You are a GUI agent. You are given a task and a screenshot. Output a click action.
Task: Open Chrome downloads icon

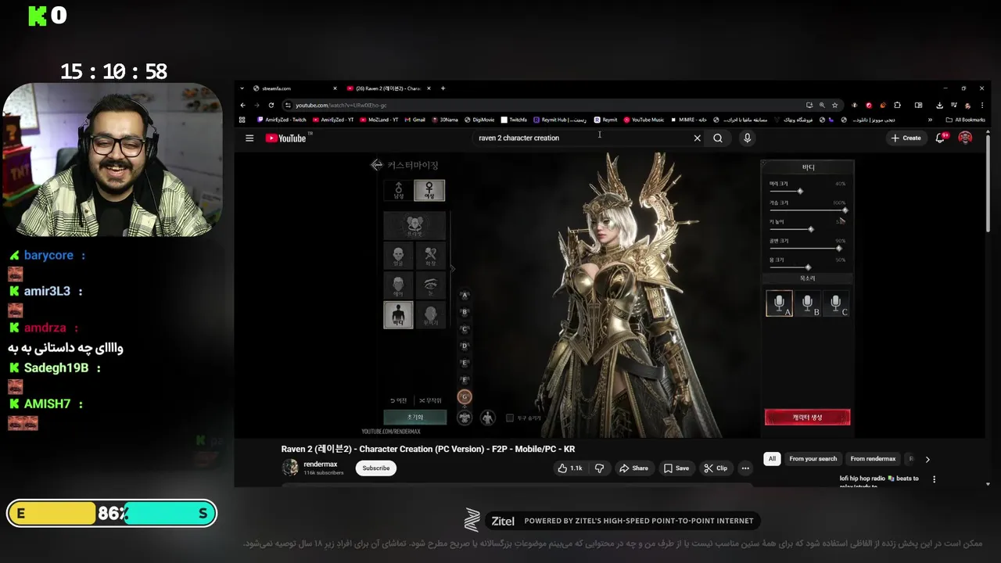click(x=939, y=105)
